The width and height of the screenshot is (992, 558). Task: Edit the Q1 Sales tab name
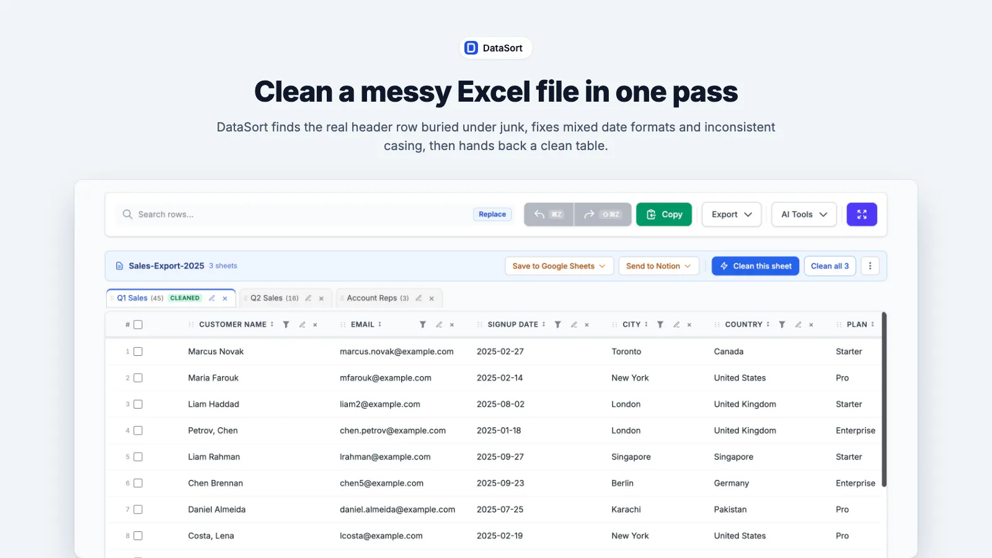pyautogui.click(x=212, y=298)
